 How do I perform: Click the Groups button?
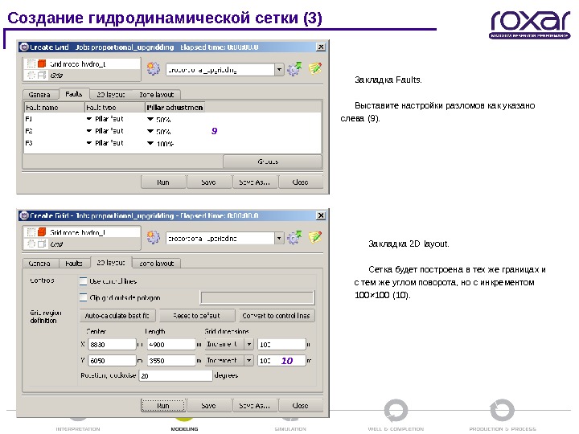(x=273, y=162)
